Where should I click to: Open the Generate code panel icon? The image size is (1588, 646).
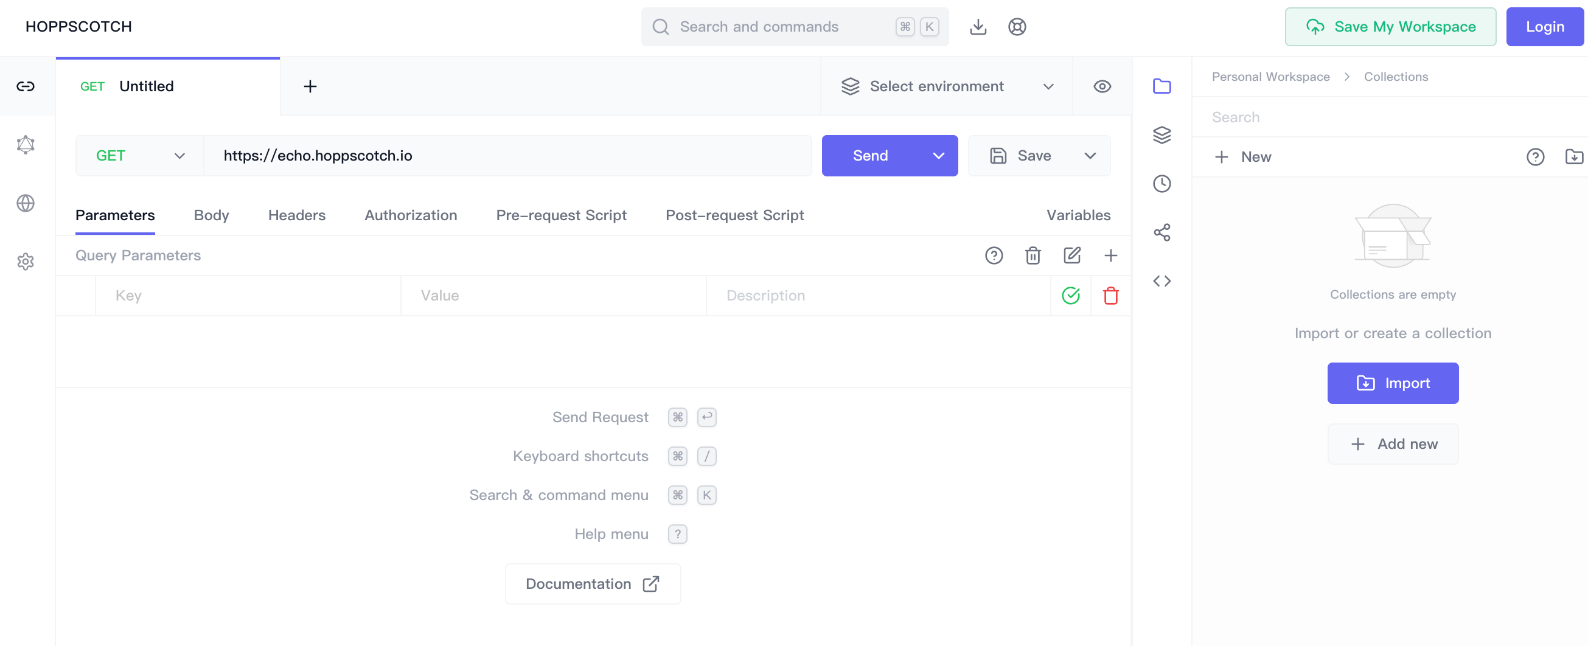click(x=1161, y=281)
